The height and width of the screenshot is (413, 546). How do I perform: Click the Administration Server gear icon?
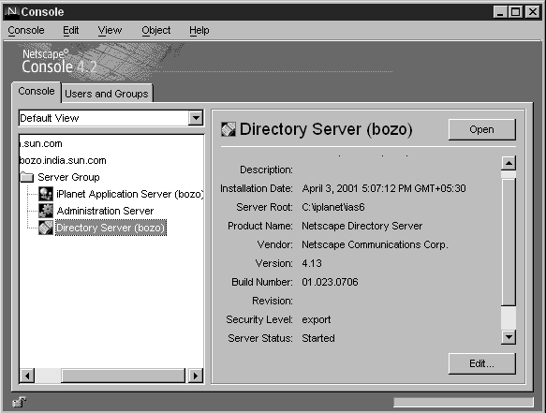click(46, 211)
